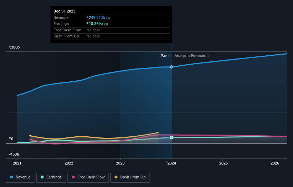Click the 2026 x-axis label
The height and width of the screenshot is (187, 293).
click(x=275, y=163)
